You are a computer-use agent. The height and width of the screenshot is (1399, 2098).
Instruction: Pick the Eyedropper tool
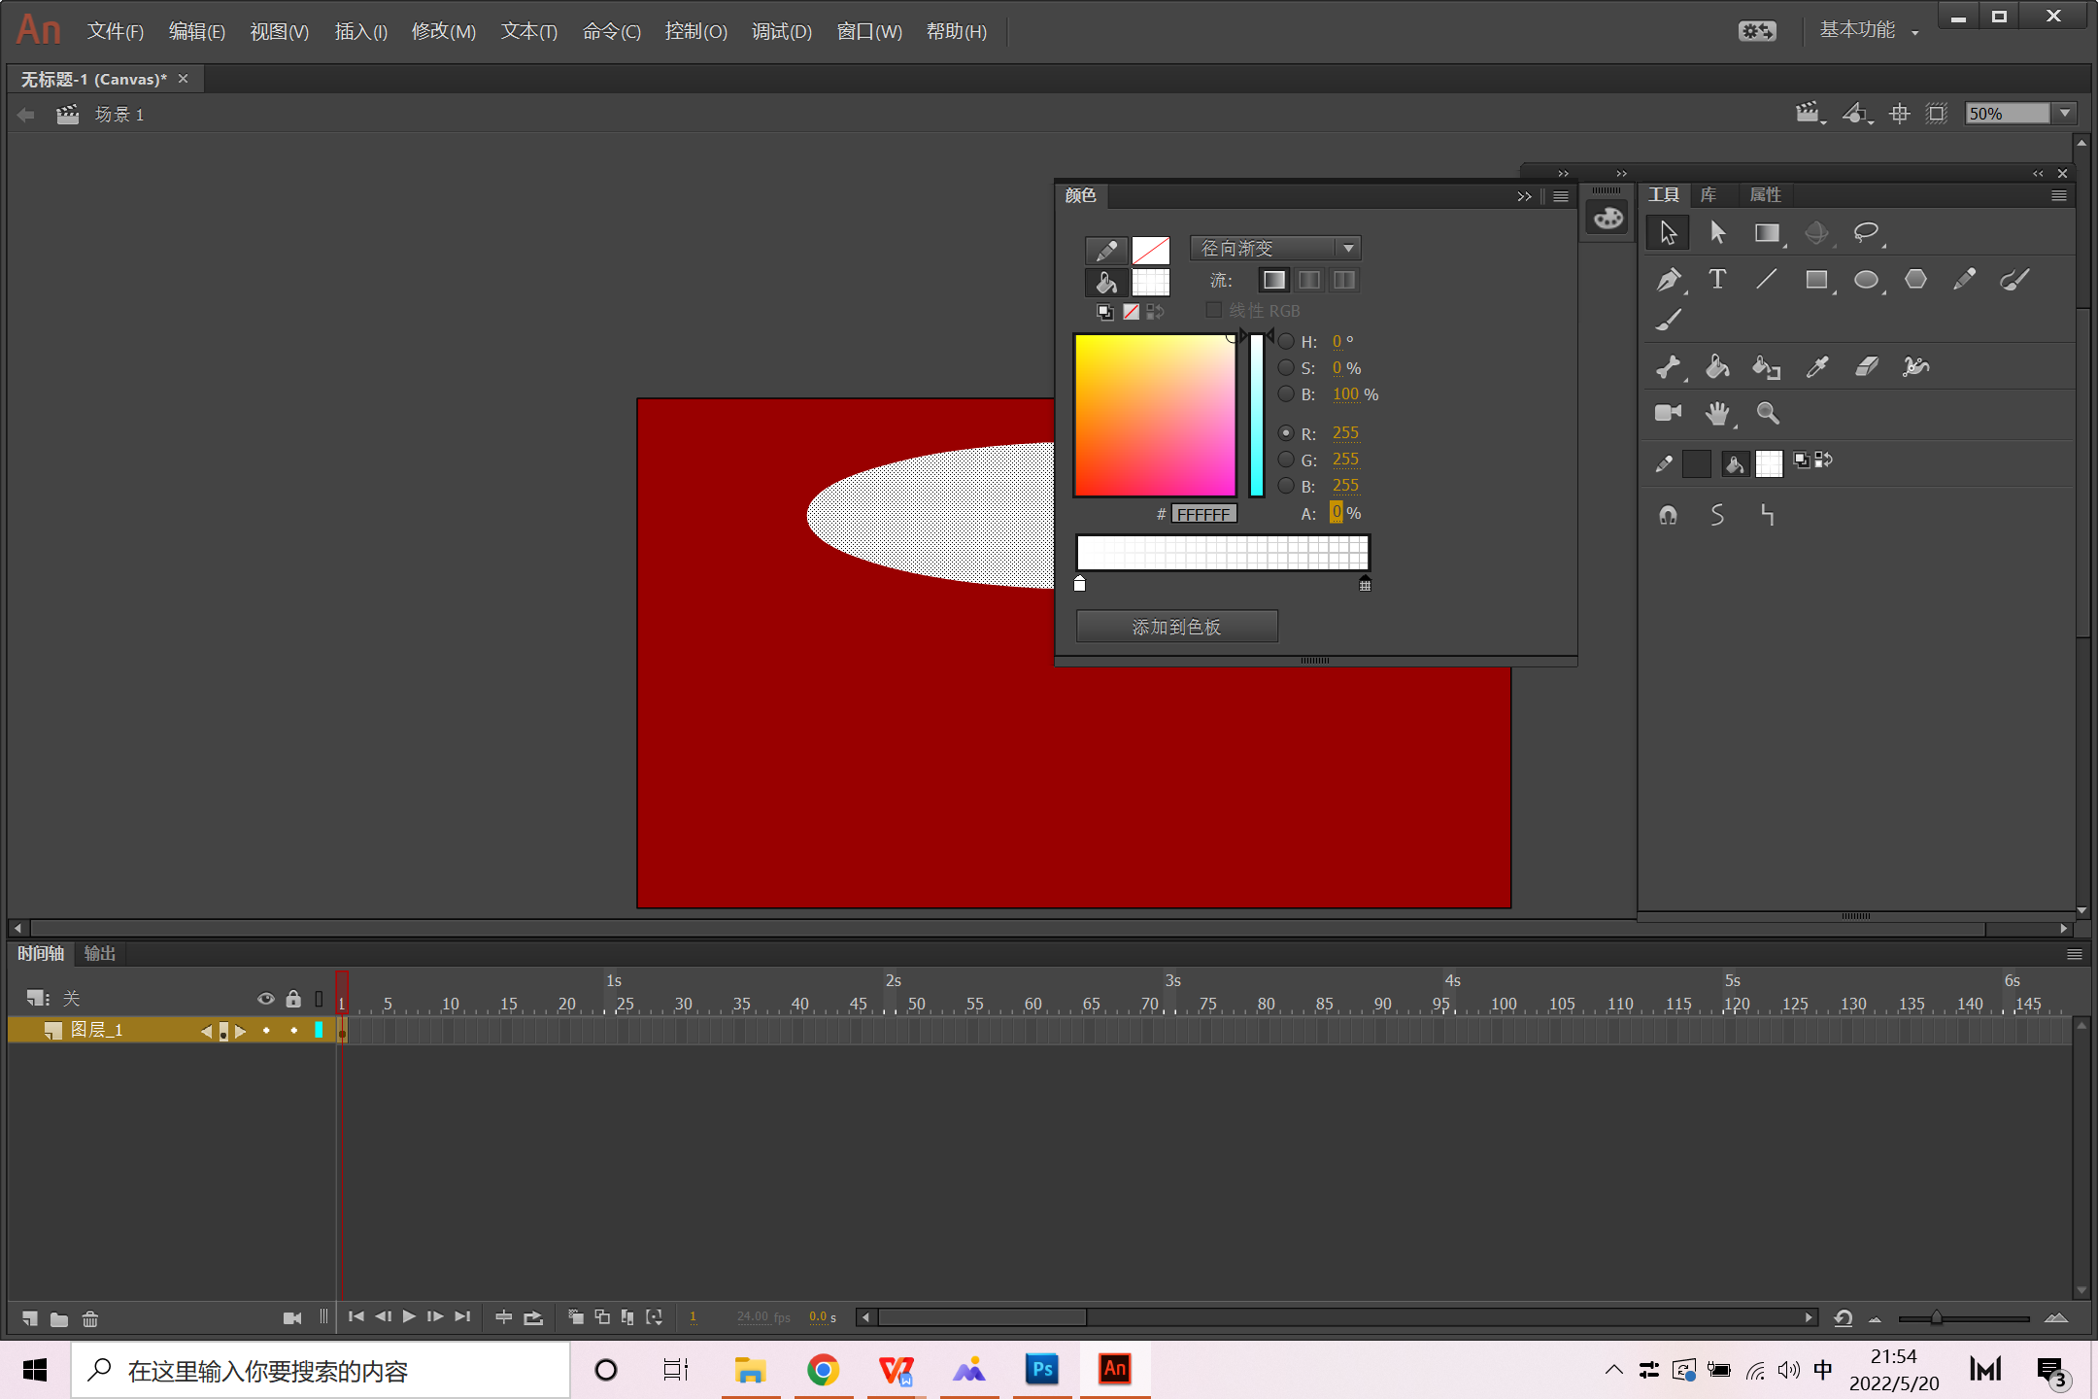(1816, 366)
